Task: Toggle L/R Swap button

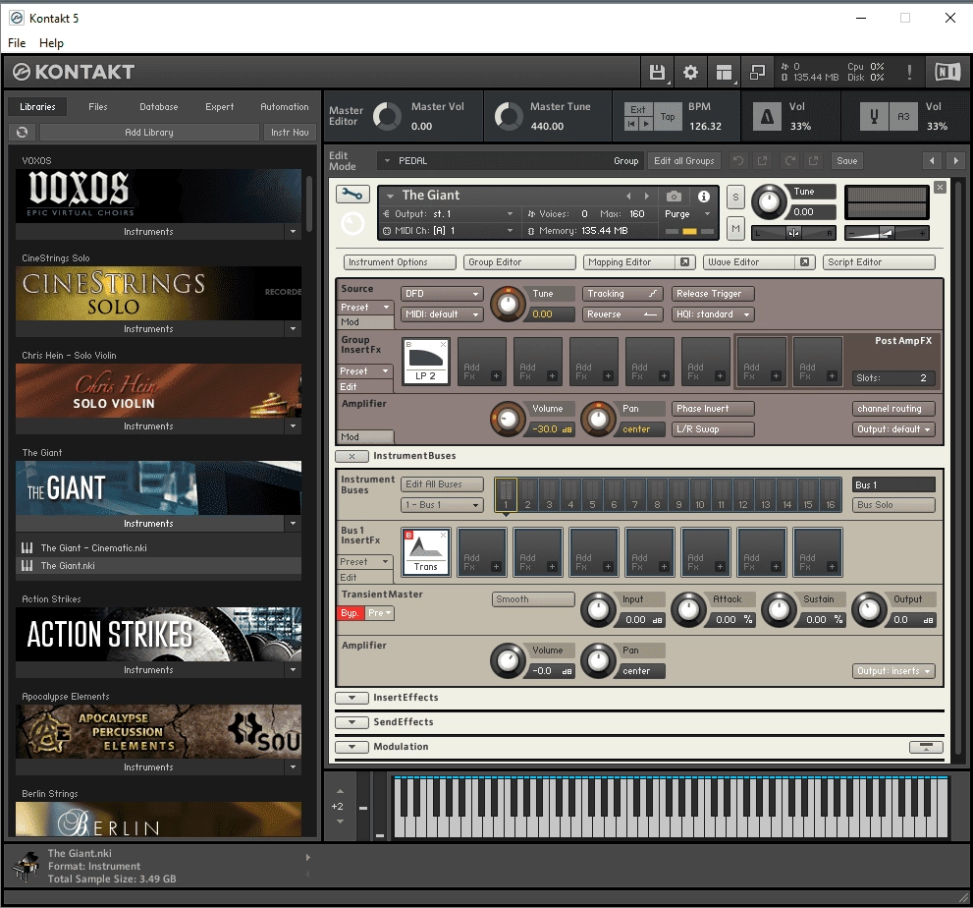Action: point(713,429)
